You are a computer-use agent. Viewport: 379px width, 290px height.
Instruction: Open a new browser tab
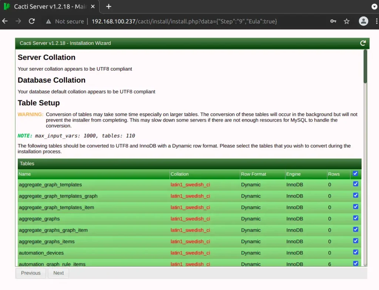coord(108,6)
